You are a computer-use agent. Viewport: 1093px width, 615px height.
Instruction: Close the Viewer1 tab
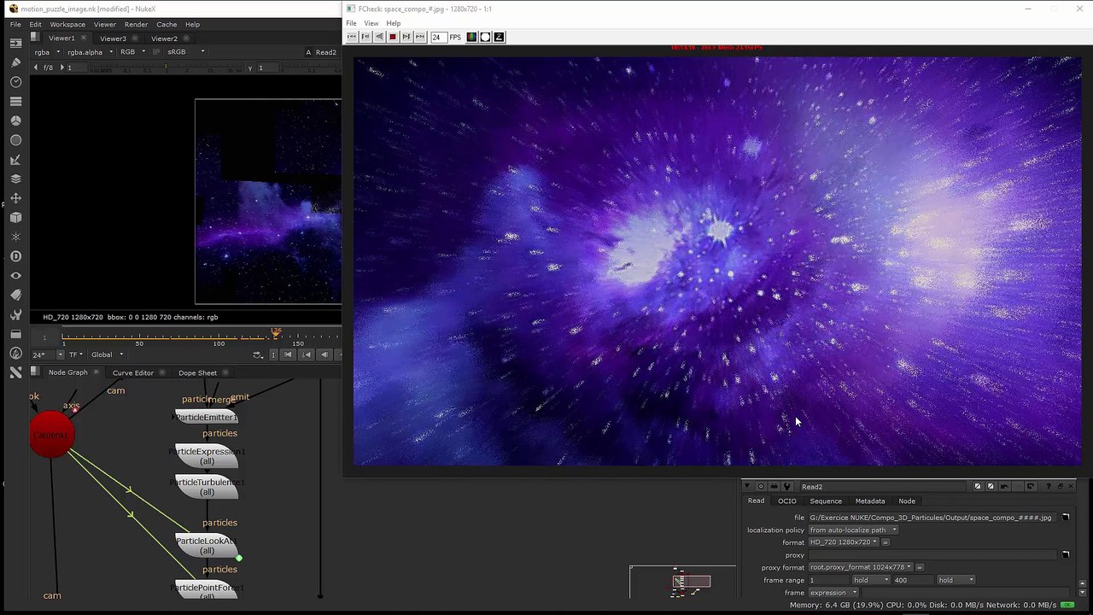pos(84,38)
